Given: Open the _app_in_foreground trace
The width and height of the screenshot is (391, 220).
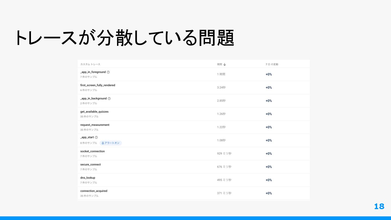Looking at the screenshot, I should click(93, 72).
